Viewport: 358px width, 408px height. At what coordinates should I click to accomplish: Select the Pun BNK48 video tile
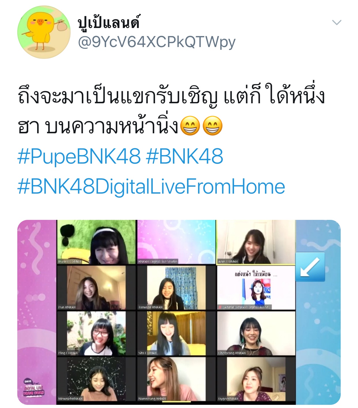click(97, 288)
